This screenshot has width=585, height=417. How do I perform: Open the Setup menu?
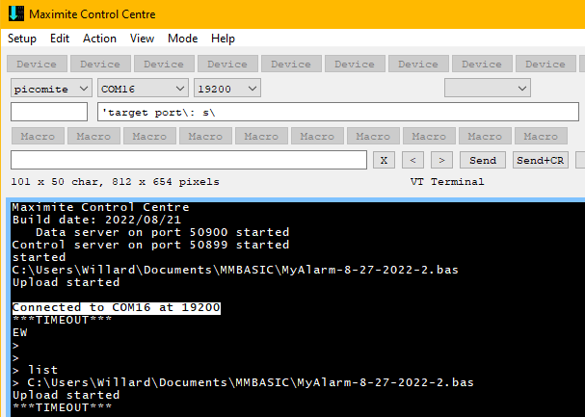[22, 39]
